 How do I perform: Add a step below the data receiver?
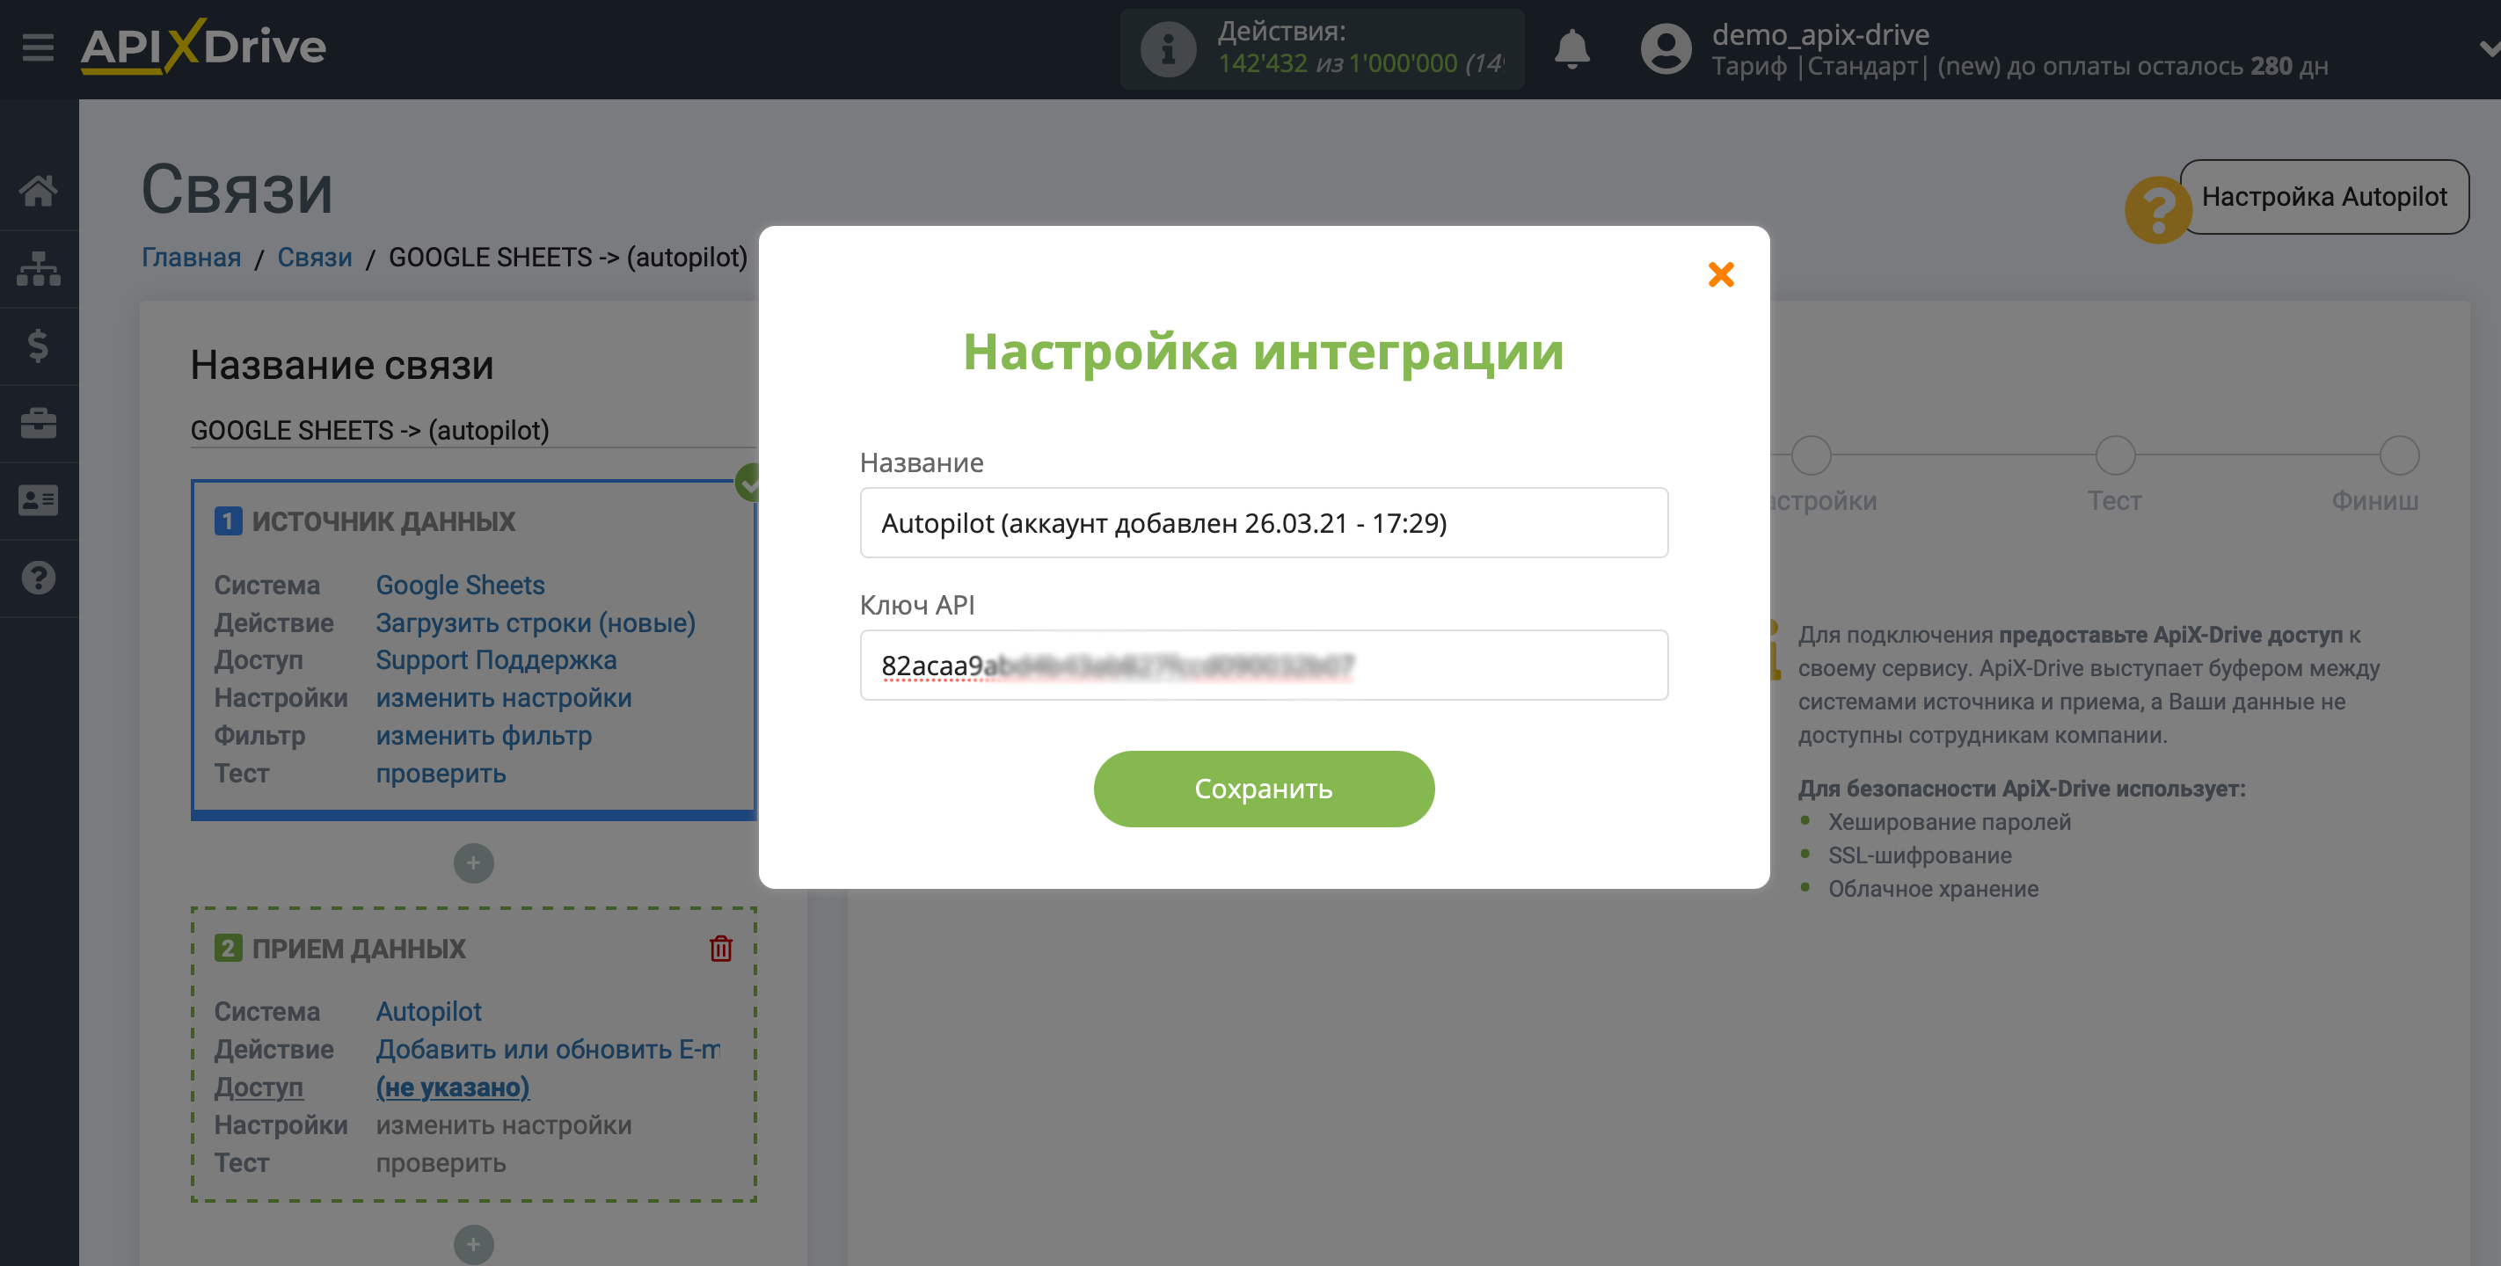(x=474, y=1244)
